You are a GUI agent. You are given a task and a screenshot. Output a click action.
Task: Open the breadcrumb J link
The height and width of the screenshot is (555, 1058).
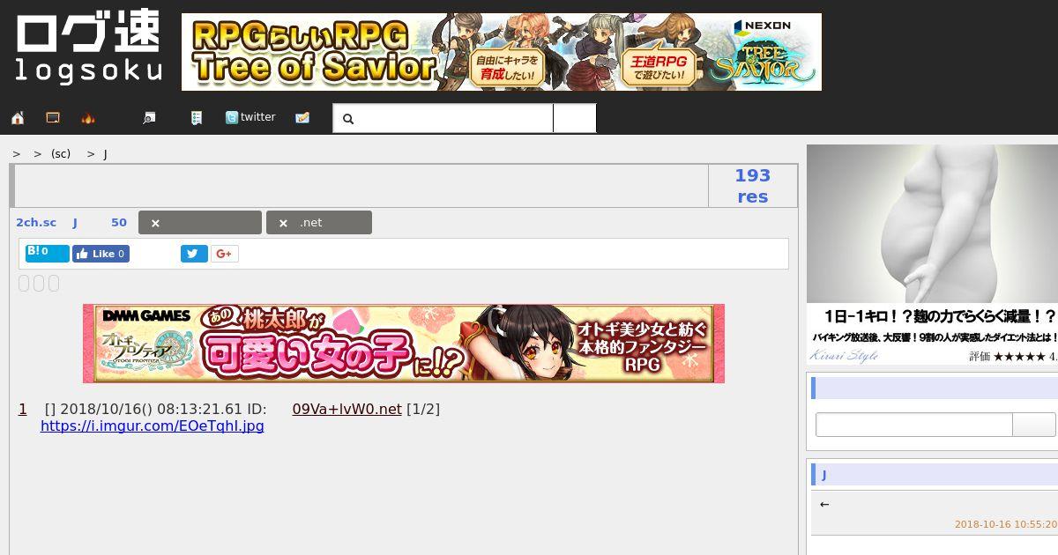(105, 153)
